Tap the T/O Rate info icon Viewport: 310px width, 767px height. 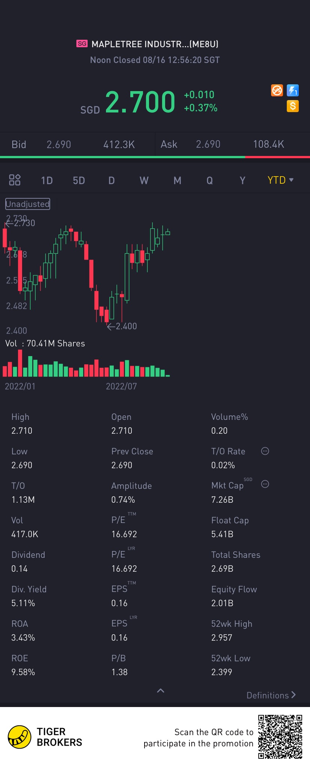(265, 451)
